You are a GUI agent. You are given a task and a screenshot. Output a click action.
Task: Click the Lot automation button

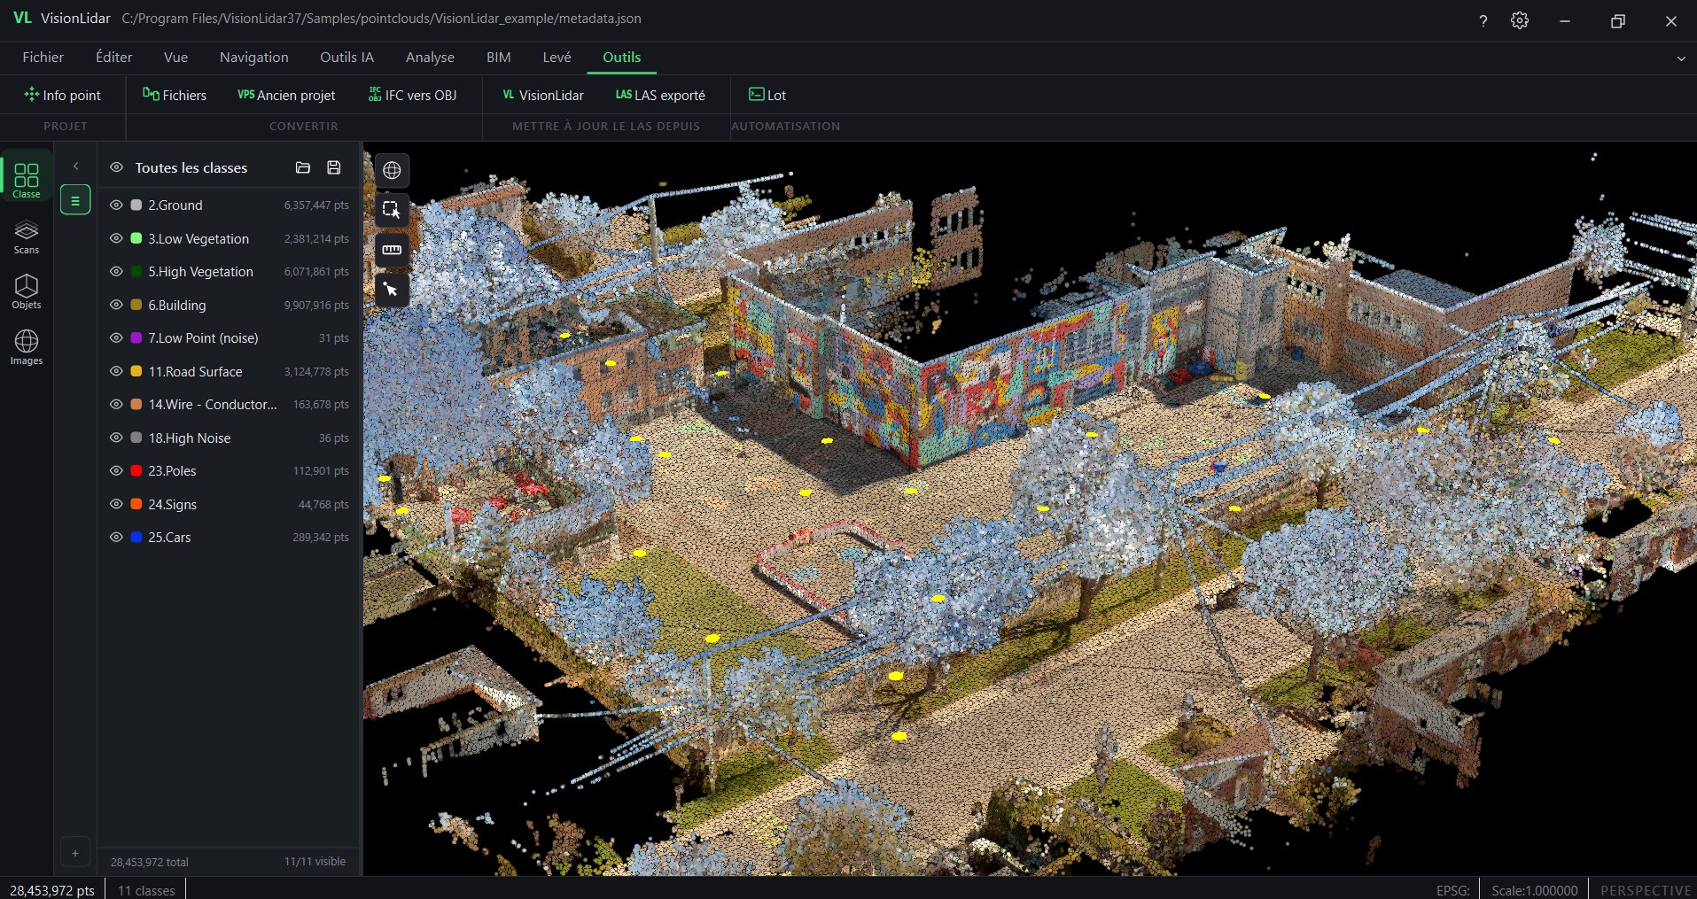tap(767, 95)
